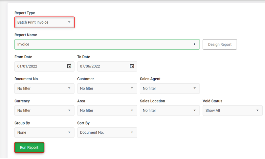Open the Sales Location filter dropdown
Viewport: 265px width, 159px height.
click(x=170, y=110)
